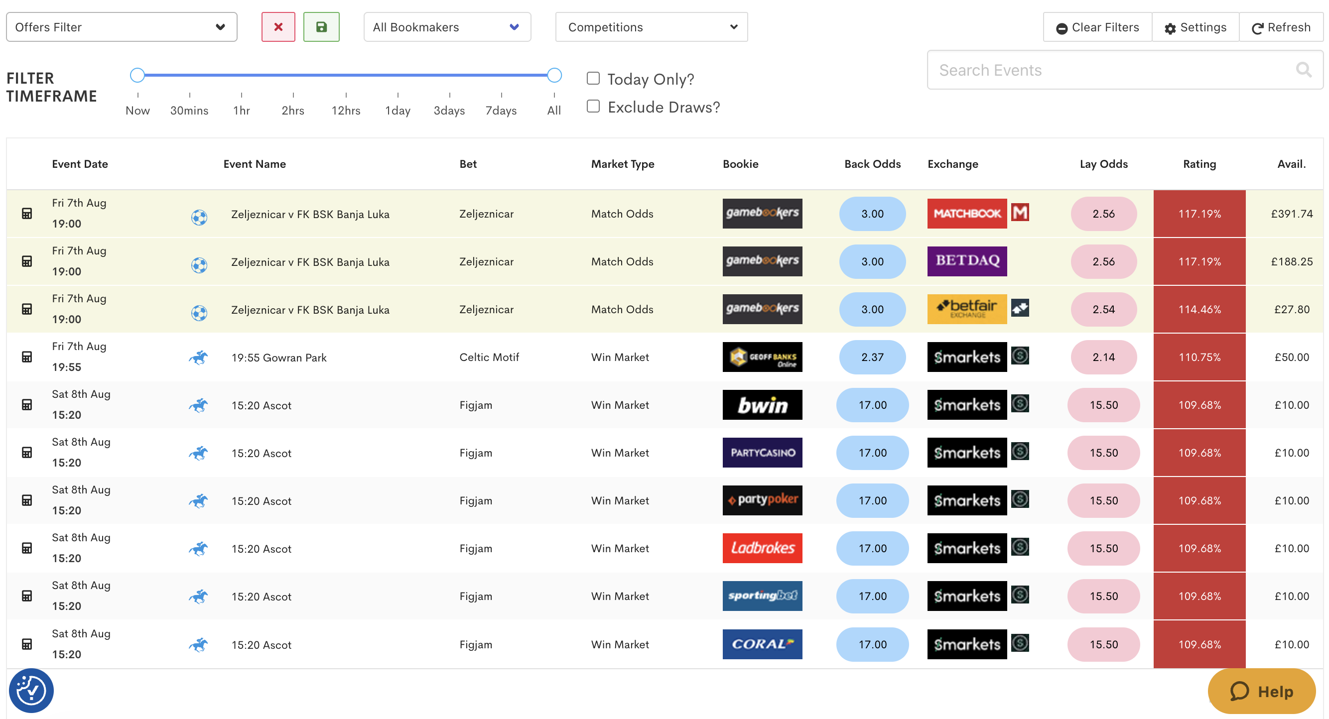1329x719 pixels.
Task: Click the 110.75% rating cell
Action: [1199, 357]
